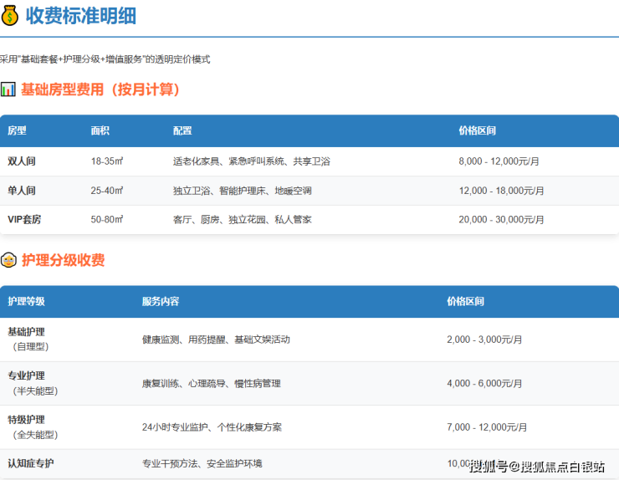Viewport: 619px width, 480px height.
Task: Select the VIP套房 row label
Action: tap(25, 219)
